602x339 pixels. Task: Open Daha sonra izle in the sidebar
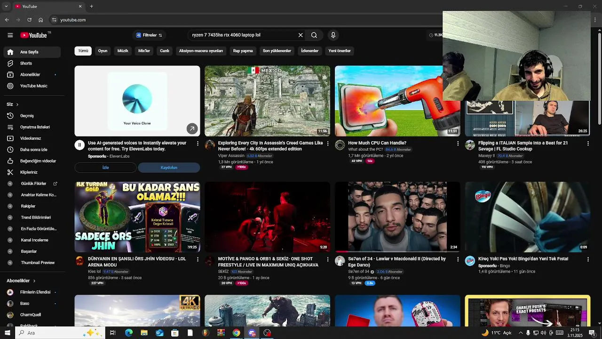(32, 150)
